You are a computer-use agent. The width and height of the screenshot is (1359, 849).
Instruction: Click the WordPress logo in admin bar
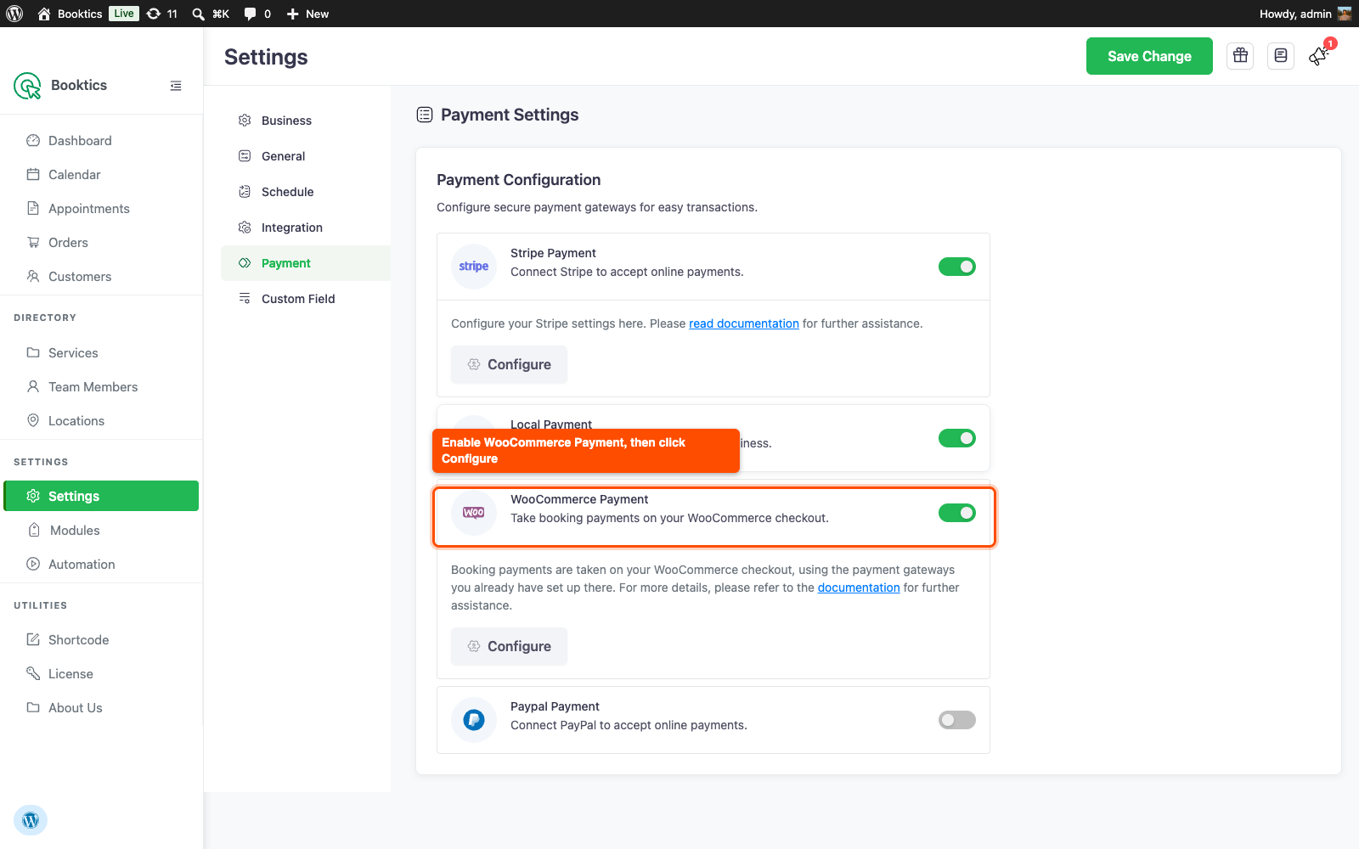click(14, 14)
